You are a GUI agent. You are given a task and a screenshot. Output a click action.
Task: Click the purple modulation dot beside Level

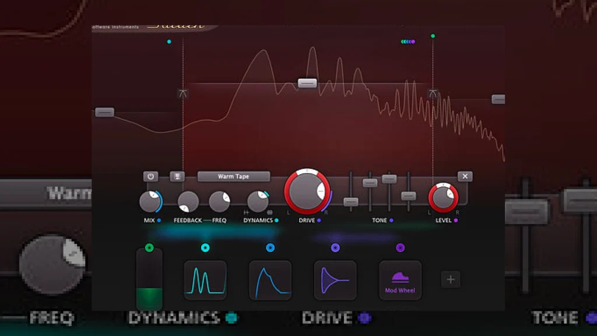click(456, 220)
